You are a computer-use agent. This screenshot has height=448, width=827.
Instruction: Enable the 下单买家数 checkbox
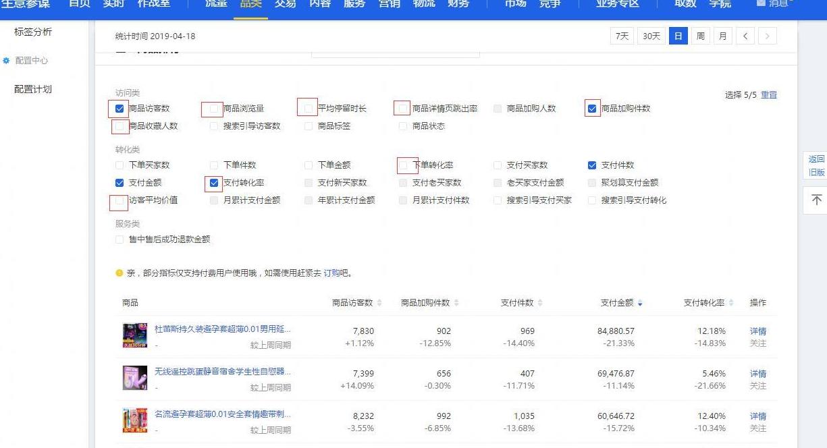coord(119,165)
